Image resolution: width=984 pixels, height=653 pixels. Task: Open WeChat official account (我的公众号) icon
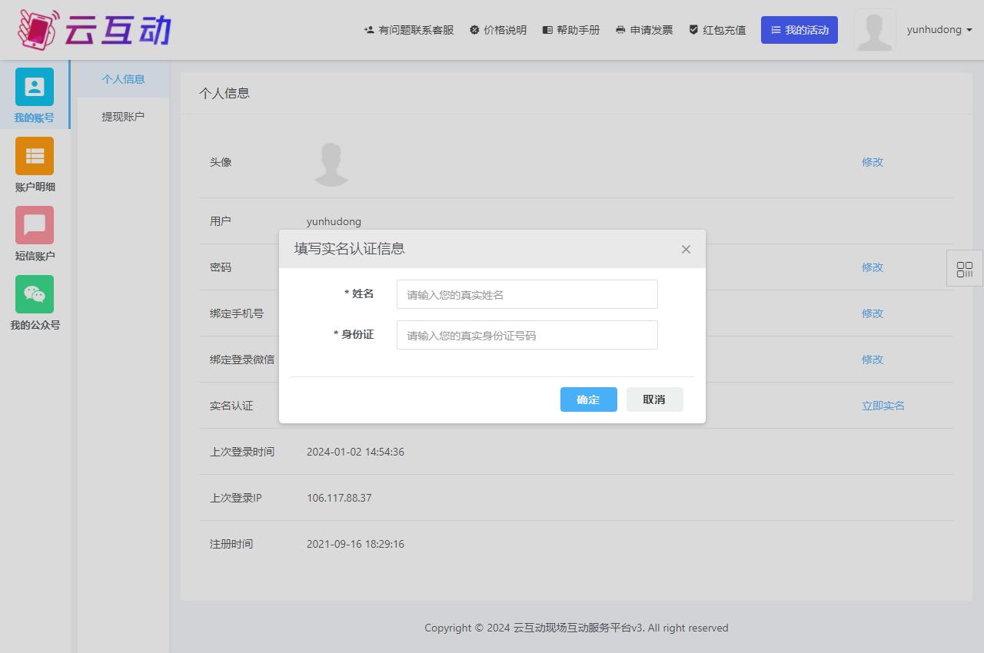coord(35,294)
